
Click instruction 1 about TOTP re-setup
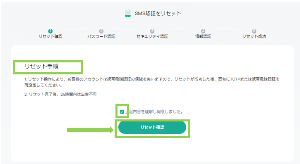[x=152, y=82]
